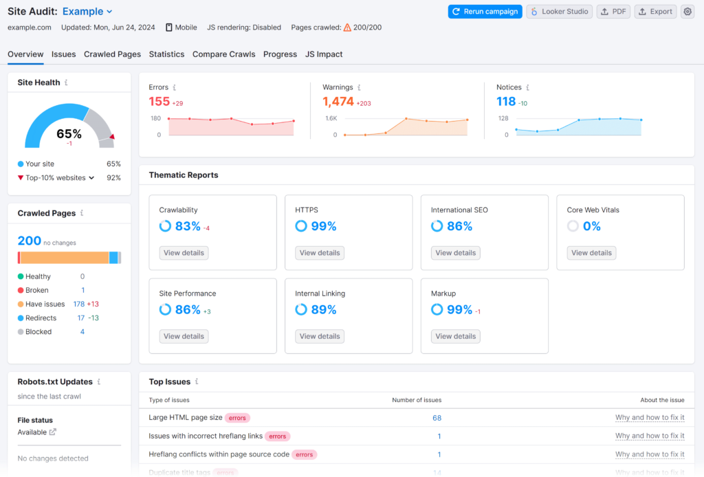
Task: Click the Blocked count 4
Action: [82, 332]
